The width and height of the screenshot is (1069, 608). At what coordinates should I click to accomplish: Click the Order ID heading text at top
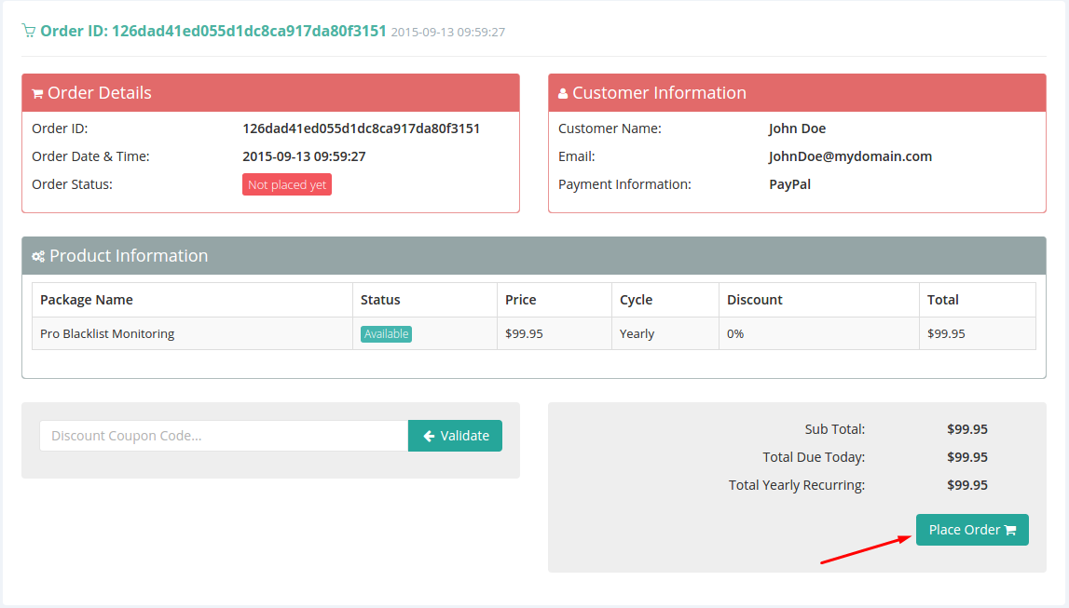[x=213, y=31]
